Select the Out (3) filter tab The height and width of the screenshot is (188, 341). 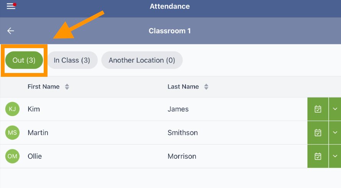(x=24, y=60)
